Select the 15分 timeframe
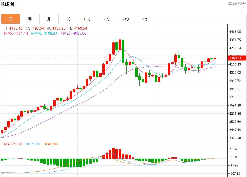 coord(87,19)
